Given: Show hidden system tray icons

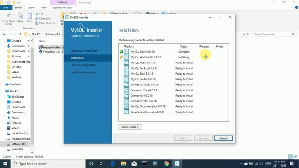Looking at the screenshot, I should click(240, 164).
